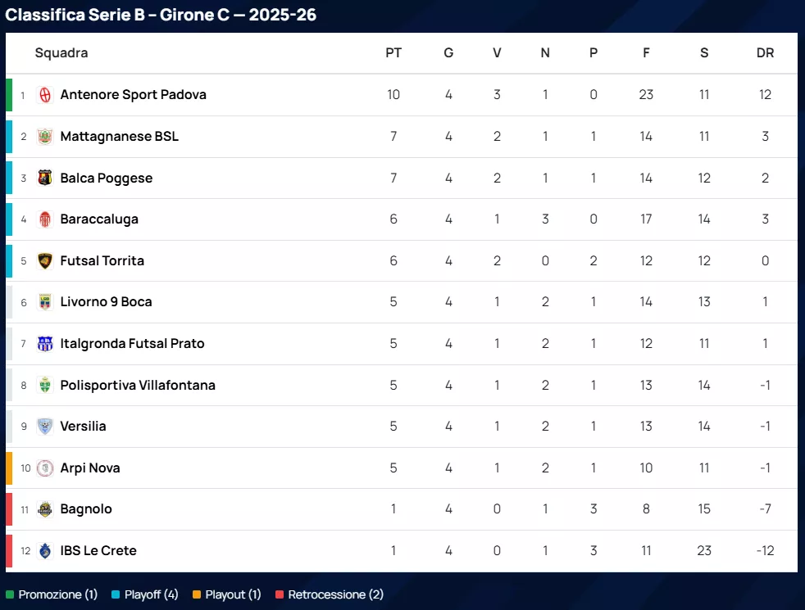Screen dimensions: 805x610
Task: Select the Squadra column header
Action: click(61, 53)
